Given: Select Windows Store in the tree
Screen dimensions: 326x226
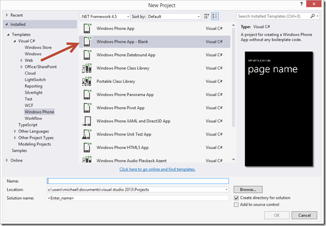Looking at the screenshot, I should [x=38, y=47].
